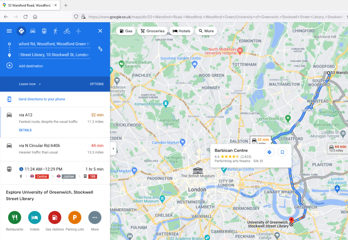Click the browser address bar URL
Image resolution: width=348 pixels, height=240 pixels.
pyautogui.click(x=215, y=17)
